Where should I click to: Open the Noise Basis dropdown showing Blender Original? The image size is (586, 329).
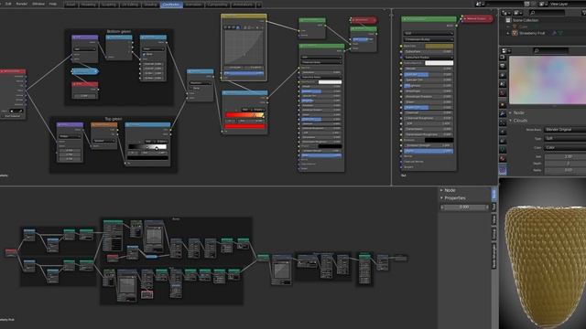(565, 130)
